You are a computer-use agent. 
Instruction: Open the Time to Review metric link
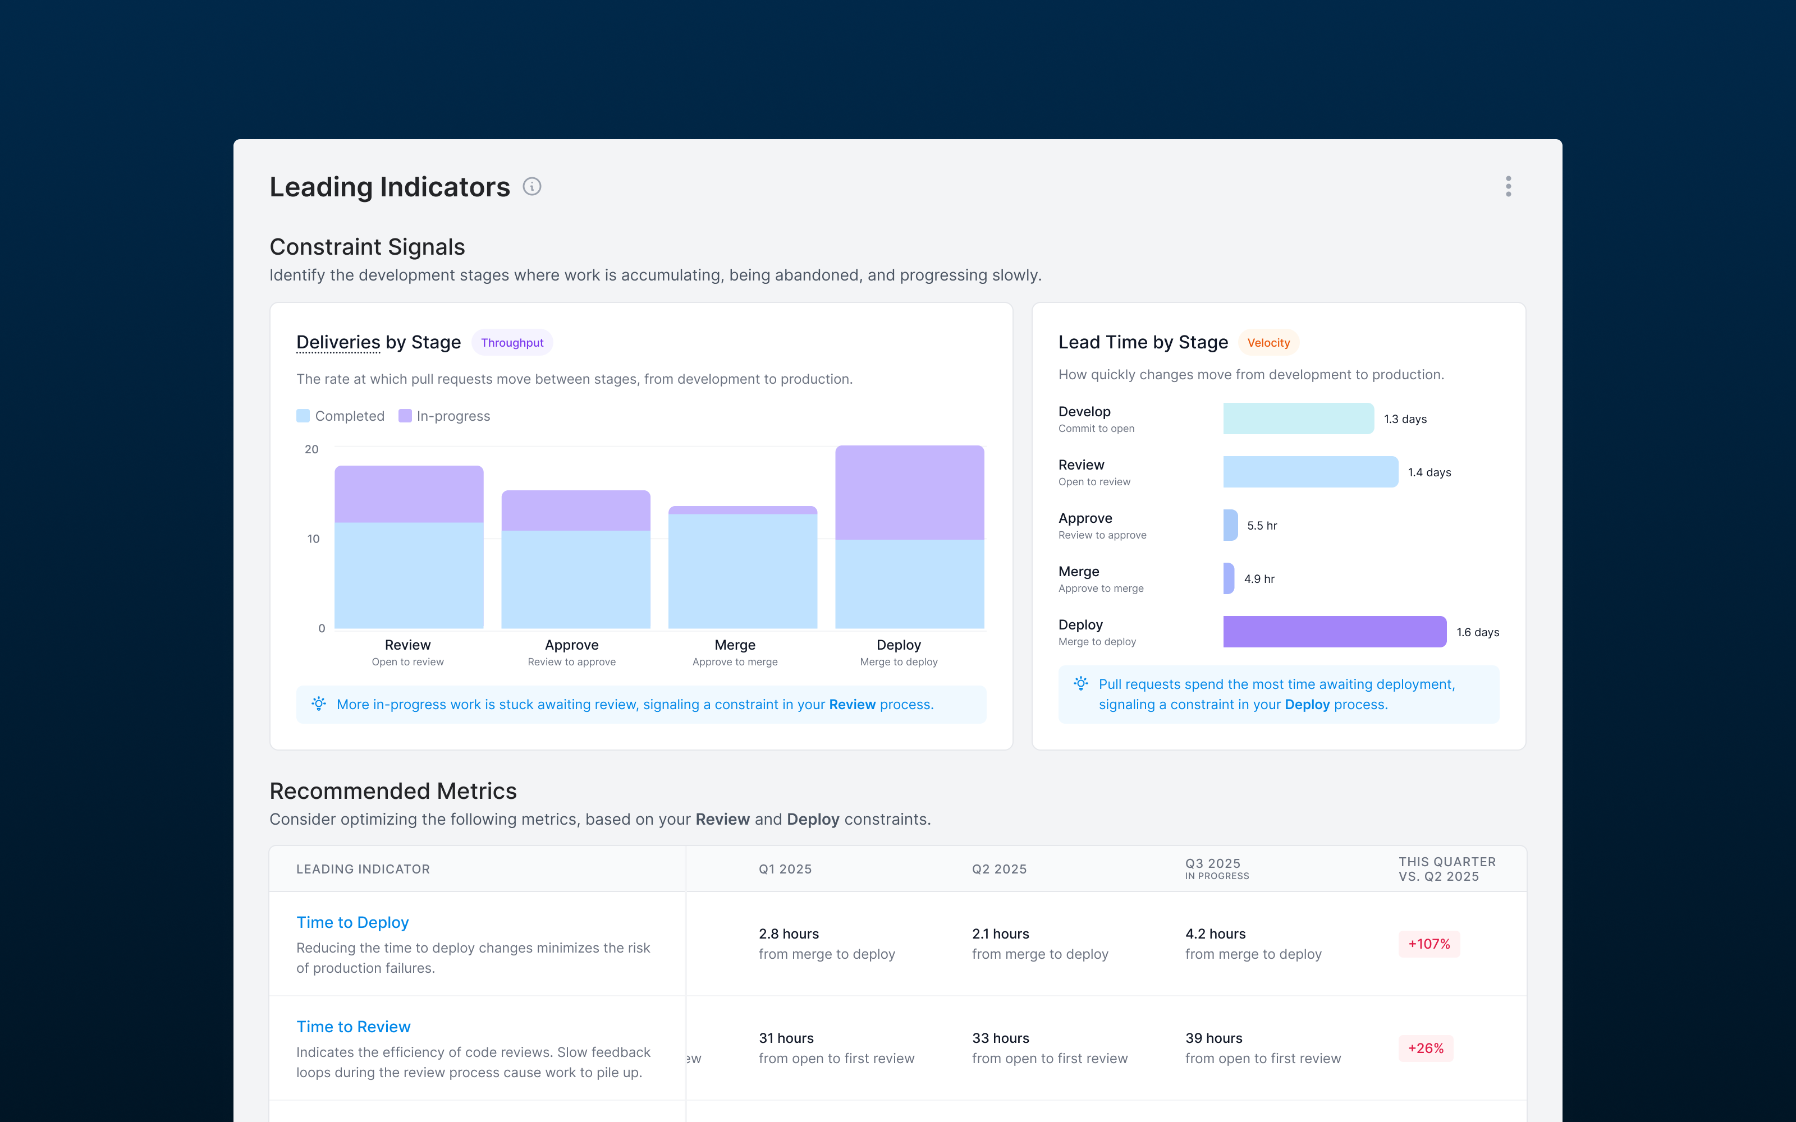pyautogui.click(x=353, y=1026)
